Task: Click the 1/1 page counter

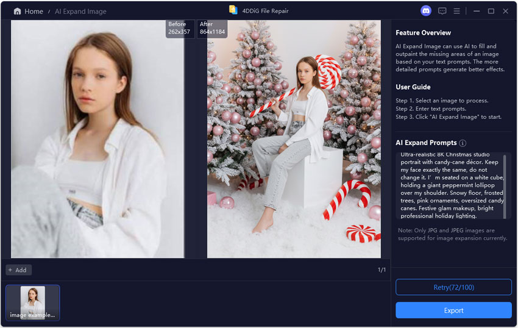Action: point(381,270)
